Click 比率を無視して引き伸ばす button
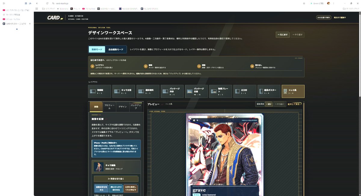361x196 pixels. click(x=131, y=188)
